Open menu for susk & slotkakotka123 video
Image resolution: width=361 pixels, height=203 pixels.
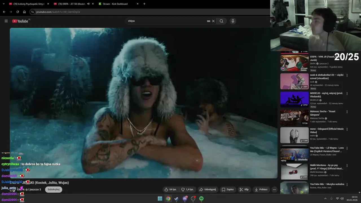coord(347,75)
